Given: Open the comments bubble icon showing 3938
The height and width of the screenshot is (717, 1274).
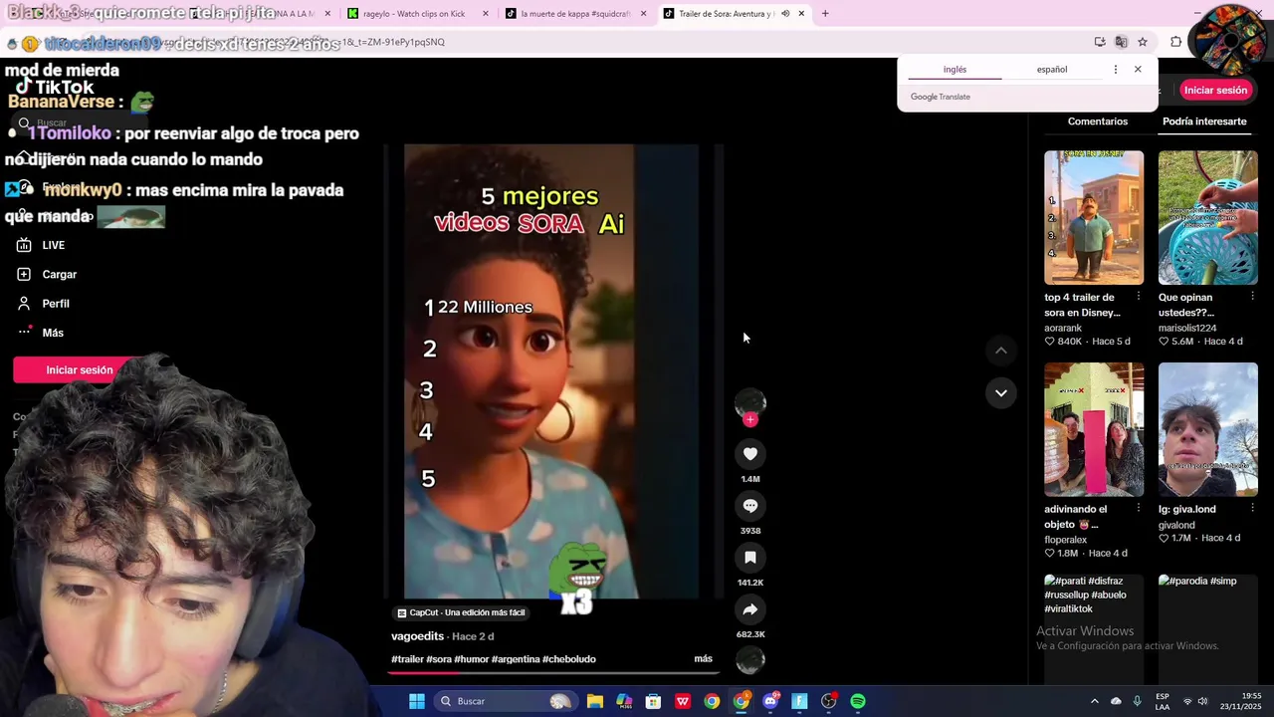Looking at the screenshot, I should pos(750,506).
